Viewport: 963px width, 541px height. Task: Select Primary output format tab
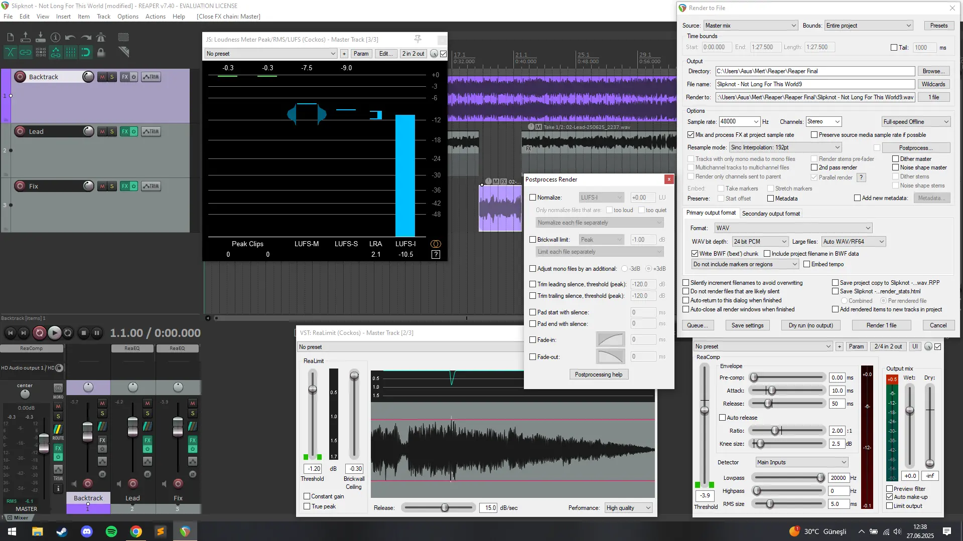tap(711, 213)
